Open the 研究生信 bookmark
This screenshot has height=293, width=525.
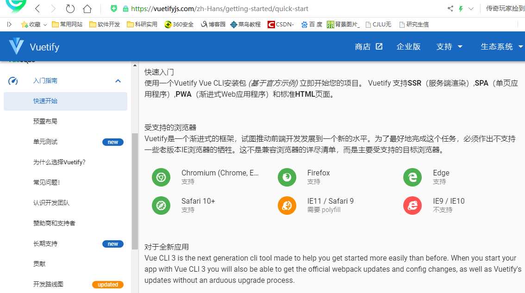(x=414, y=25)
